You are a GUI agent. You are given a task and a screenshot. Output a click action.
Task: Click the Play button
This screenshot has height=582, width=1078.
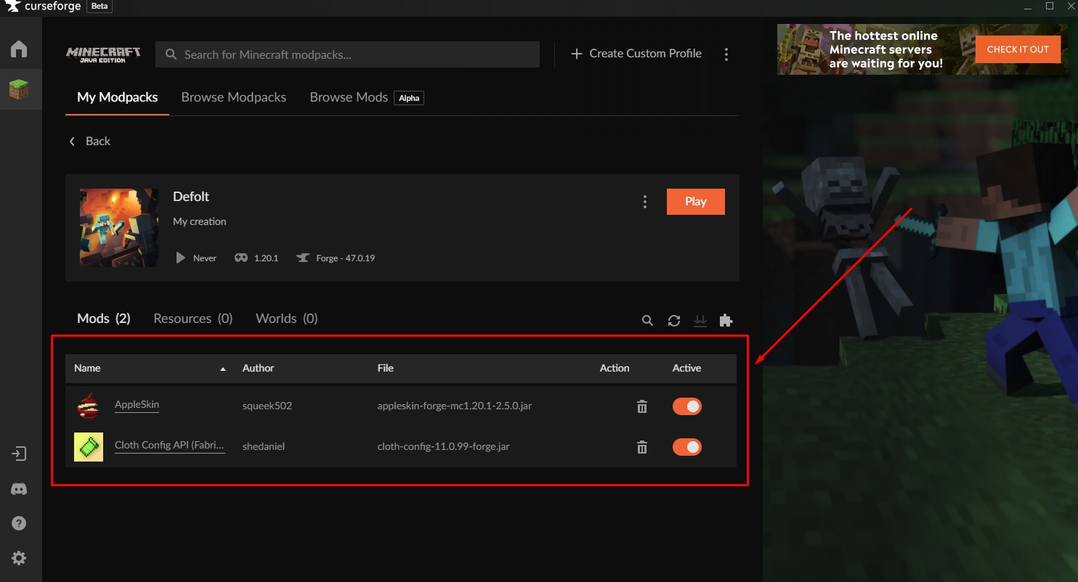pyautogui.click(x=696, y=202)
